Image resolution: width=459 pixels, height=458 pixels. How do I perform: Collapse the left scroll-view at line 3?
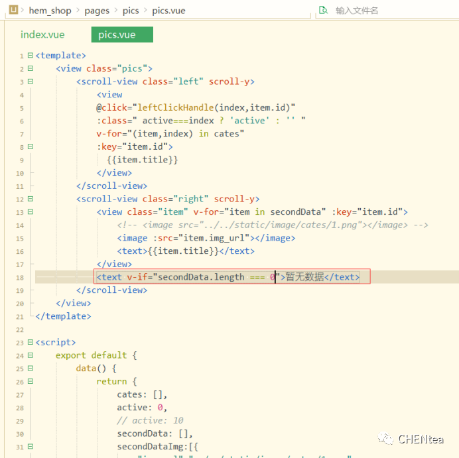click(x=30, y=82)
